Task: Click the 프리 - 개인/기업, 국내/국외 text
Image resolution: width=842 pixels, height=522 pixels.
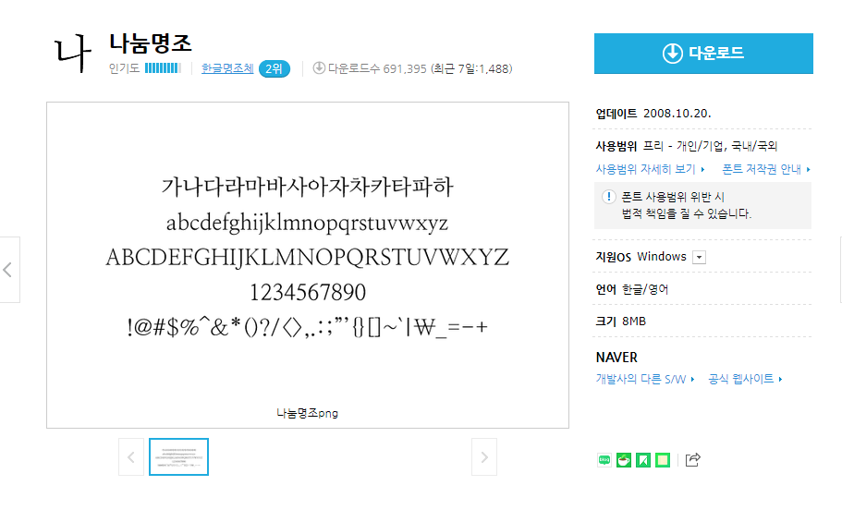Action: pyautogui.click(x=711, y=146)
